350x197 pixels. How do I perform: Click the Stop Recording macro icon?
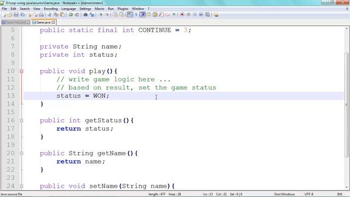tap(188, 15)
